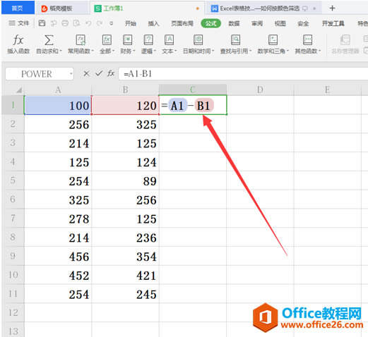Viewport: 368px width, 337px height.
Task: Switch to the data ribbon tab
Action: (234, 23)
